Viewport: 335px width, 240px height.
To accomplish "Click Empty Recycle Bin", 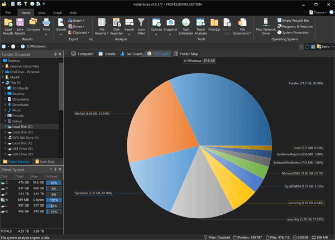I will 293,21.
